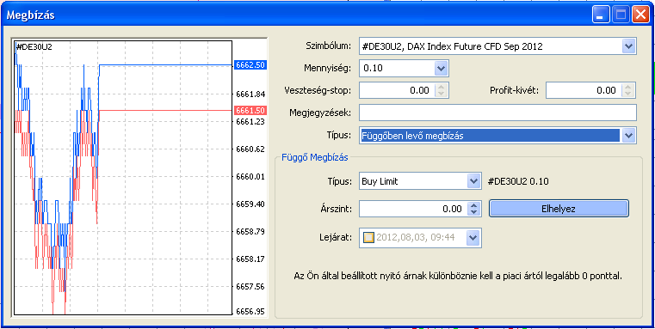The image size is (655, 329).
Task: Click the #DE30U2 tick chart area
Action: [123, 177]
